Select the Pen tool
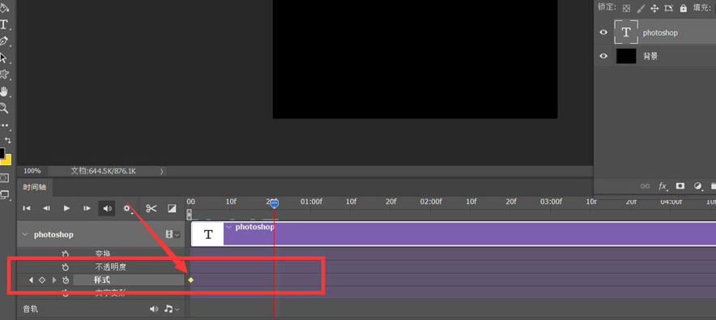 (4, 41)
